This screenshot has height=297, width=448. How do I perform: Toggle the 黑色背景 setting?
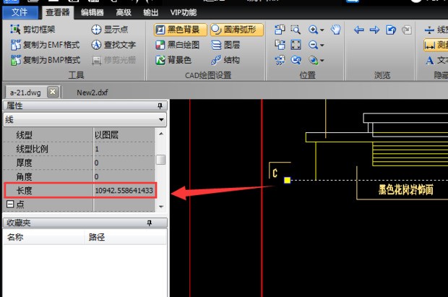(x=181, y=30)
